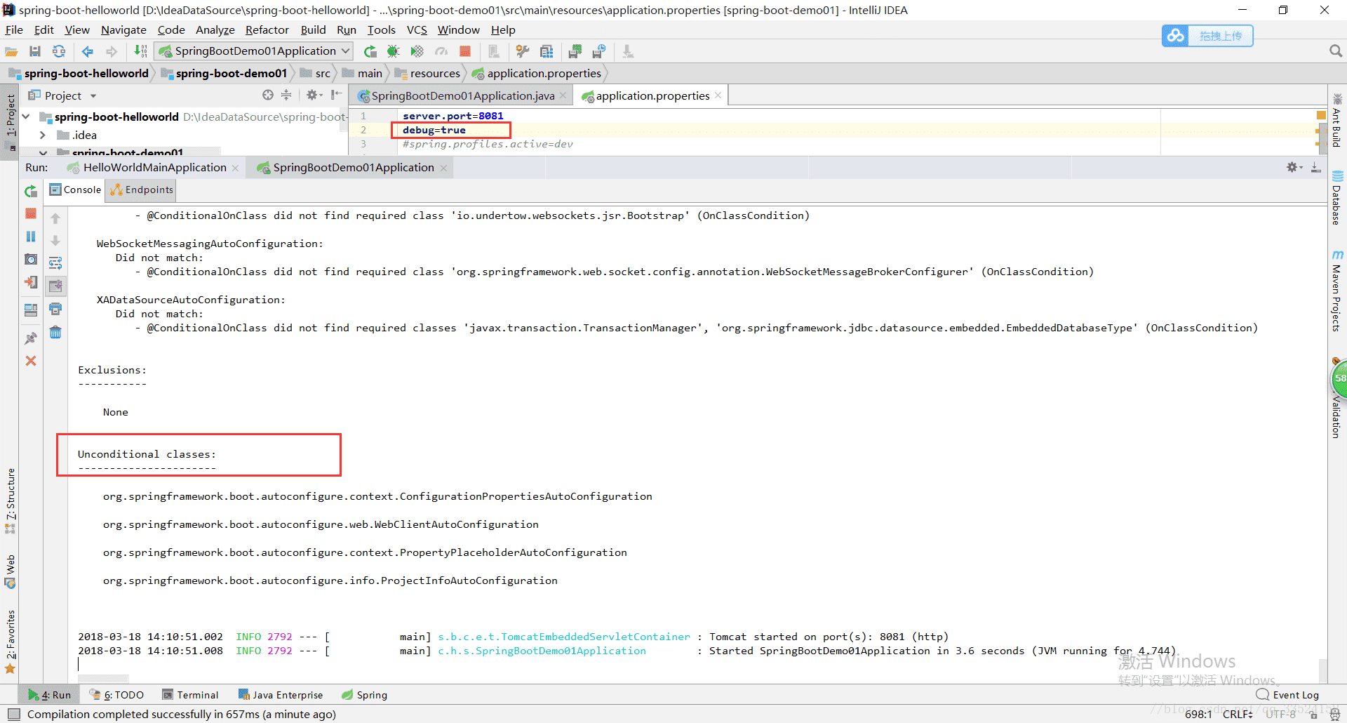The image size is (1347, 723).
Task: Click the cloud upload button with Chinese label
Action: click(x=1207, y=36)
